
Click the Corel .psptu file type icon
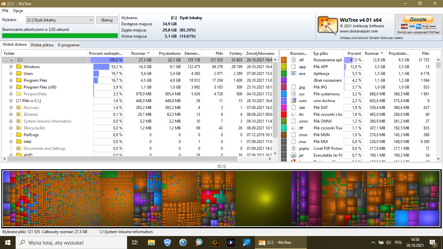coord(294,148)
